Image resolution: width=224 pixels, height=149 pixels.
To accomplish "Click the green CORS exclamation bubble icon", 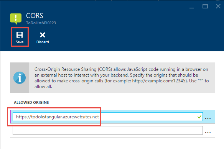I will (x=16, y=19).
